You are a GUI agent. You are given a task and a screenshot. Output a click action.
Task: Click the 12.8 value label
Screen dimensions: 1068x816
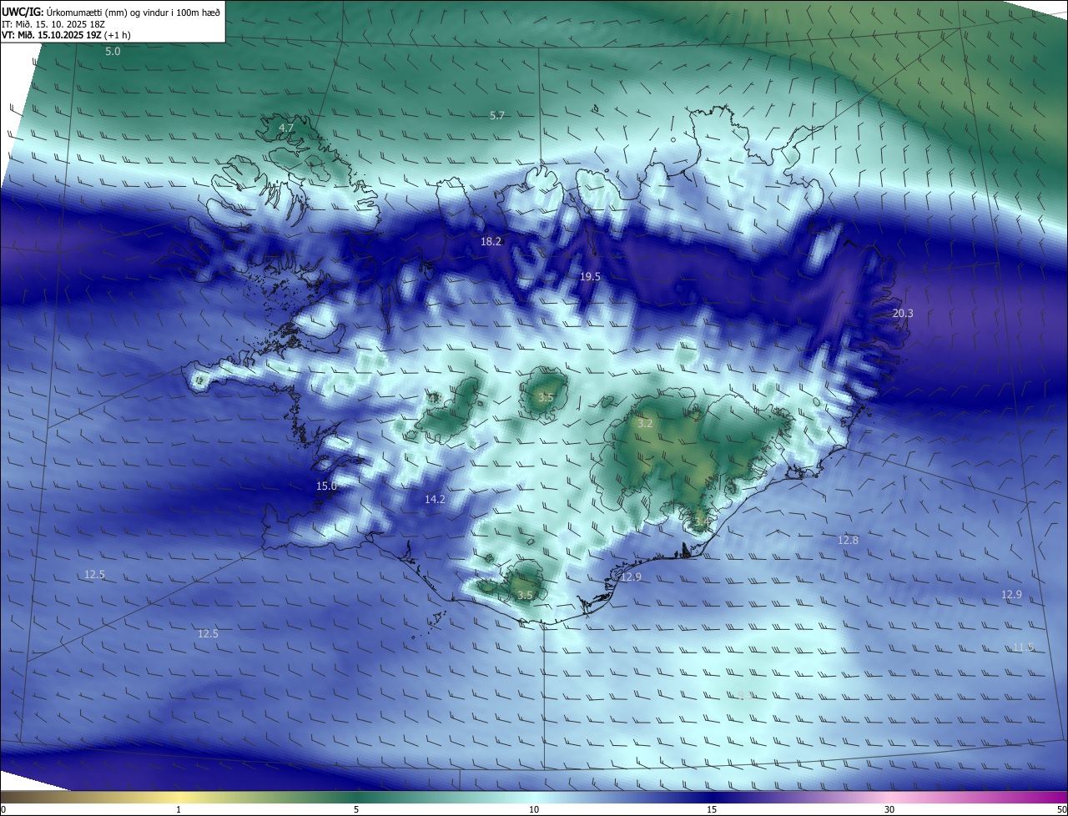coord(848,541)
